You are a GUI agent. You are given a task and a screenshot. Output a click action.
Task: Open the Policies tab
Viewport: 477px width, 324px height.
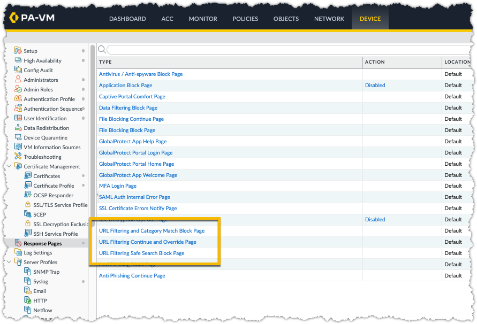[245, 19]
